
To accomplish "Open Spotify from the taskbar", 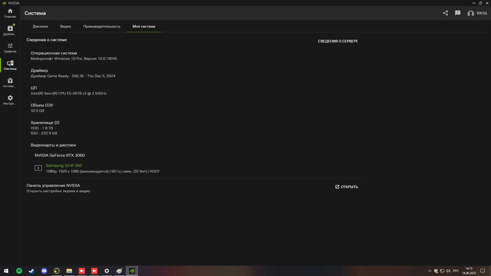I will [19, 271].
